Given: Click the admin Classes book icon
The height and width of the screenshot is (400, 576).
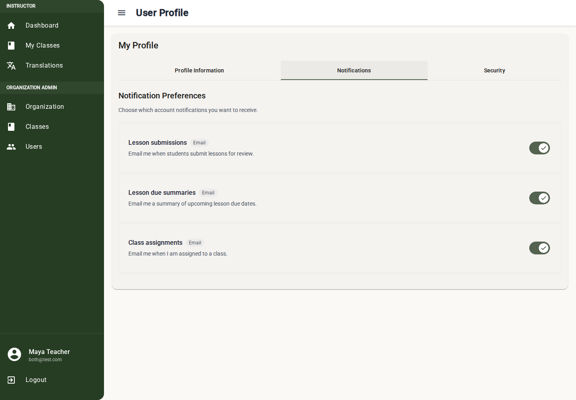Looking at the screenshot, I should click(11, 127).
